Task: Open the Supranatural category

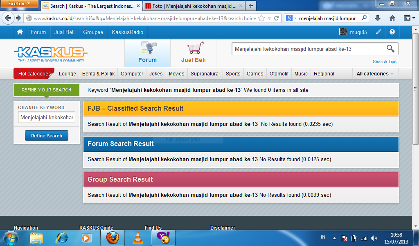Action: (x=205, y=74)
